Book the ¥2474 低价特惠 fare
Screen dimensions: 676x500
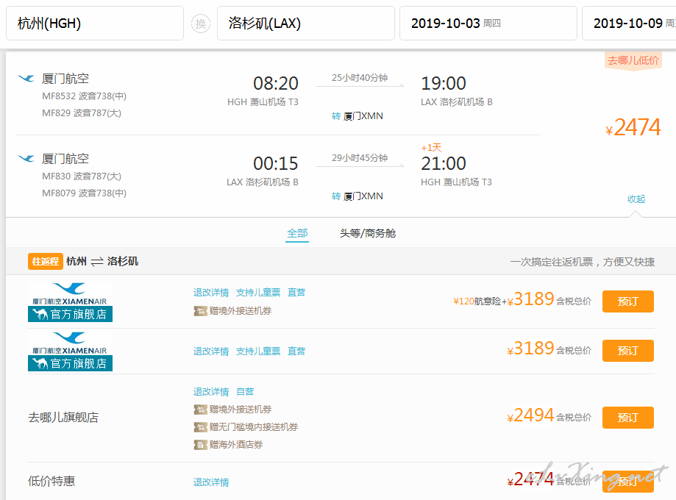coord(627,481)
